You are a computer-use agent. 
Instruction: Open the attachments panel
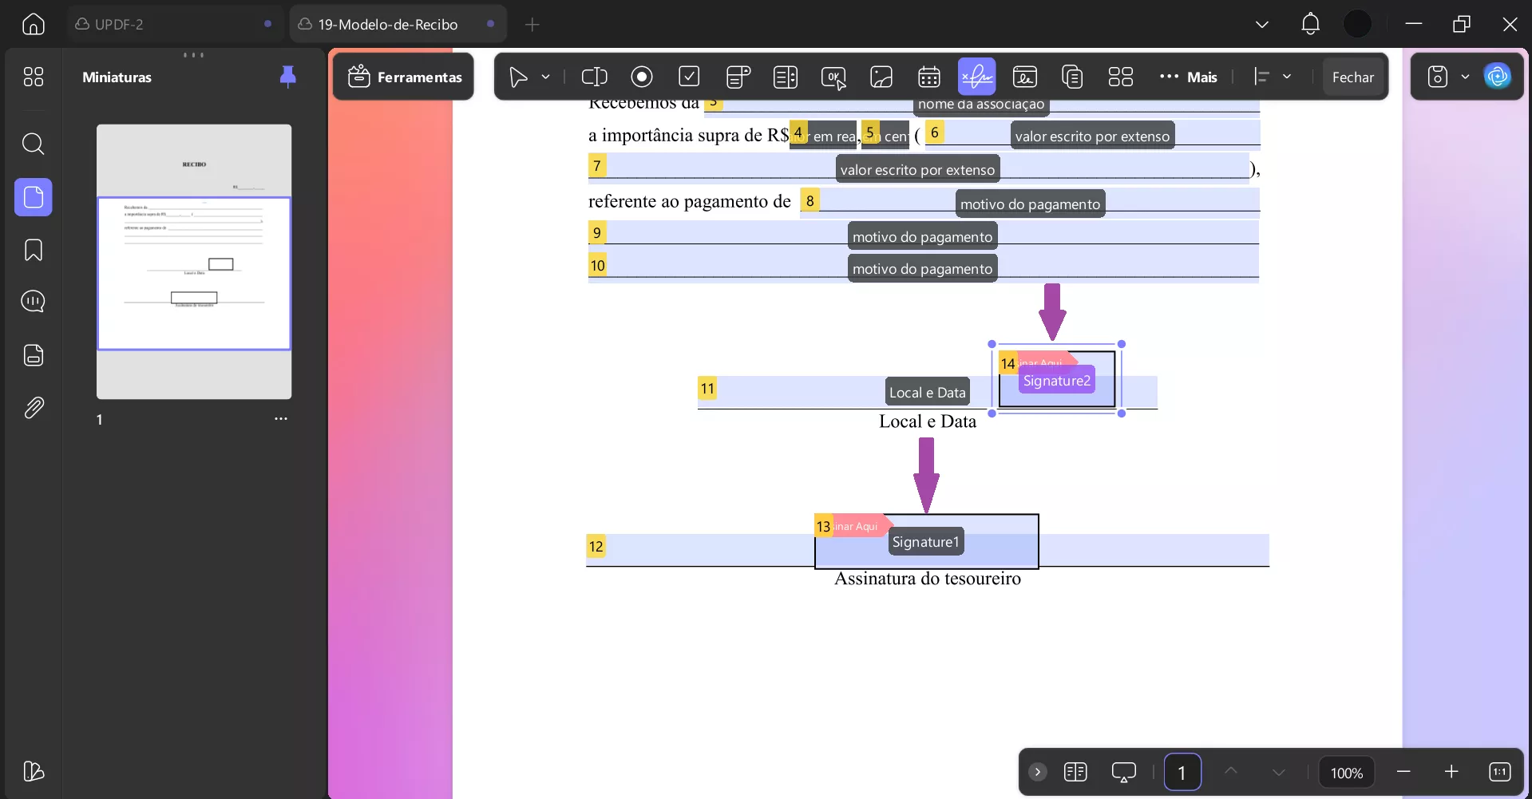[33, 408]
